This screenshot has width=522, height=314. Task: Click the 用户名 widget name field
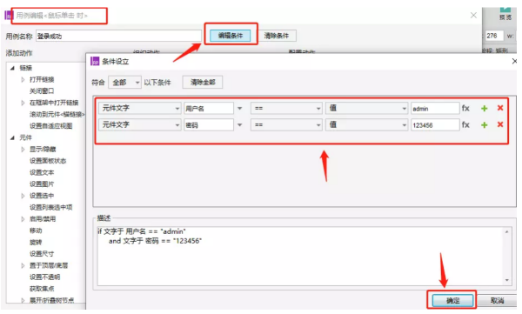[209, 108]
